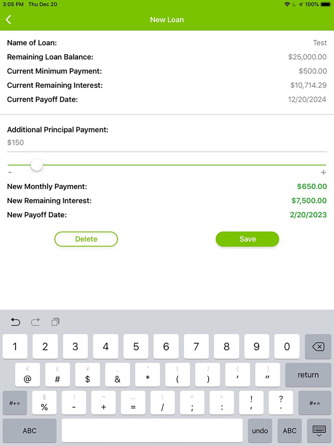Tap the dollar sign key

coord(88,375)
